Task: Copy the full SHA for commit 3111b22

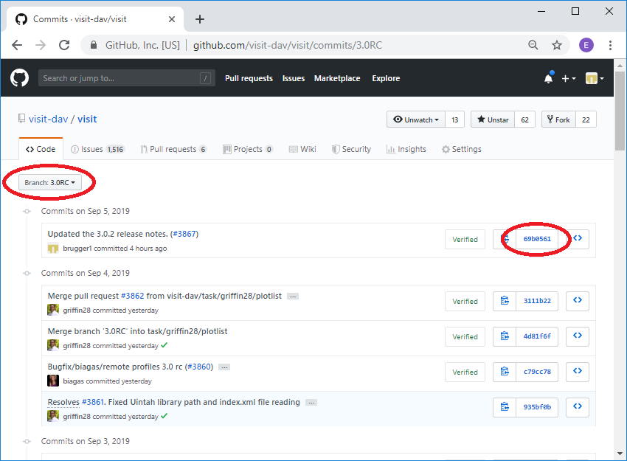Action: [505, 301]
